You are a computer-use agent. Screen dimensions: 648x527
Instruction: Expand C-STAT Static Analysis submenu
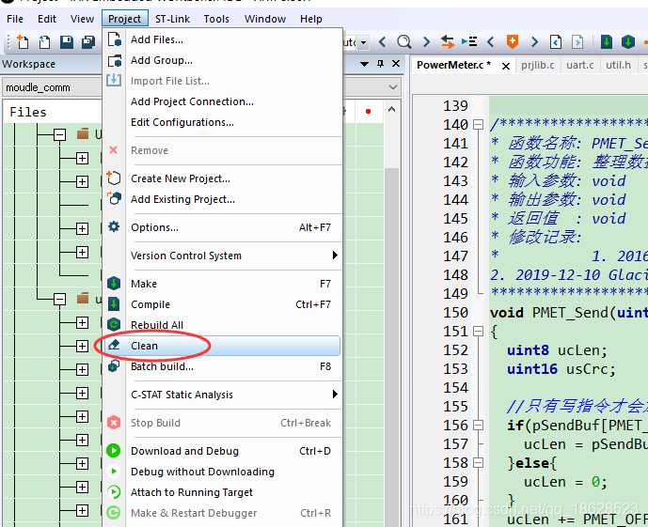pyautogui.click(x=335, y=395)
